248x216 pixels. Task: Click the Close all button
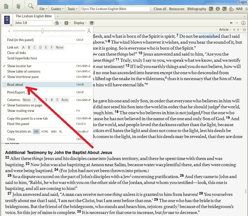pos(160,9)
